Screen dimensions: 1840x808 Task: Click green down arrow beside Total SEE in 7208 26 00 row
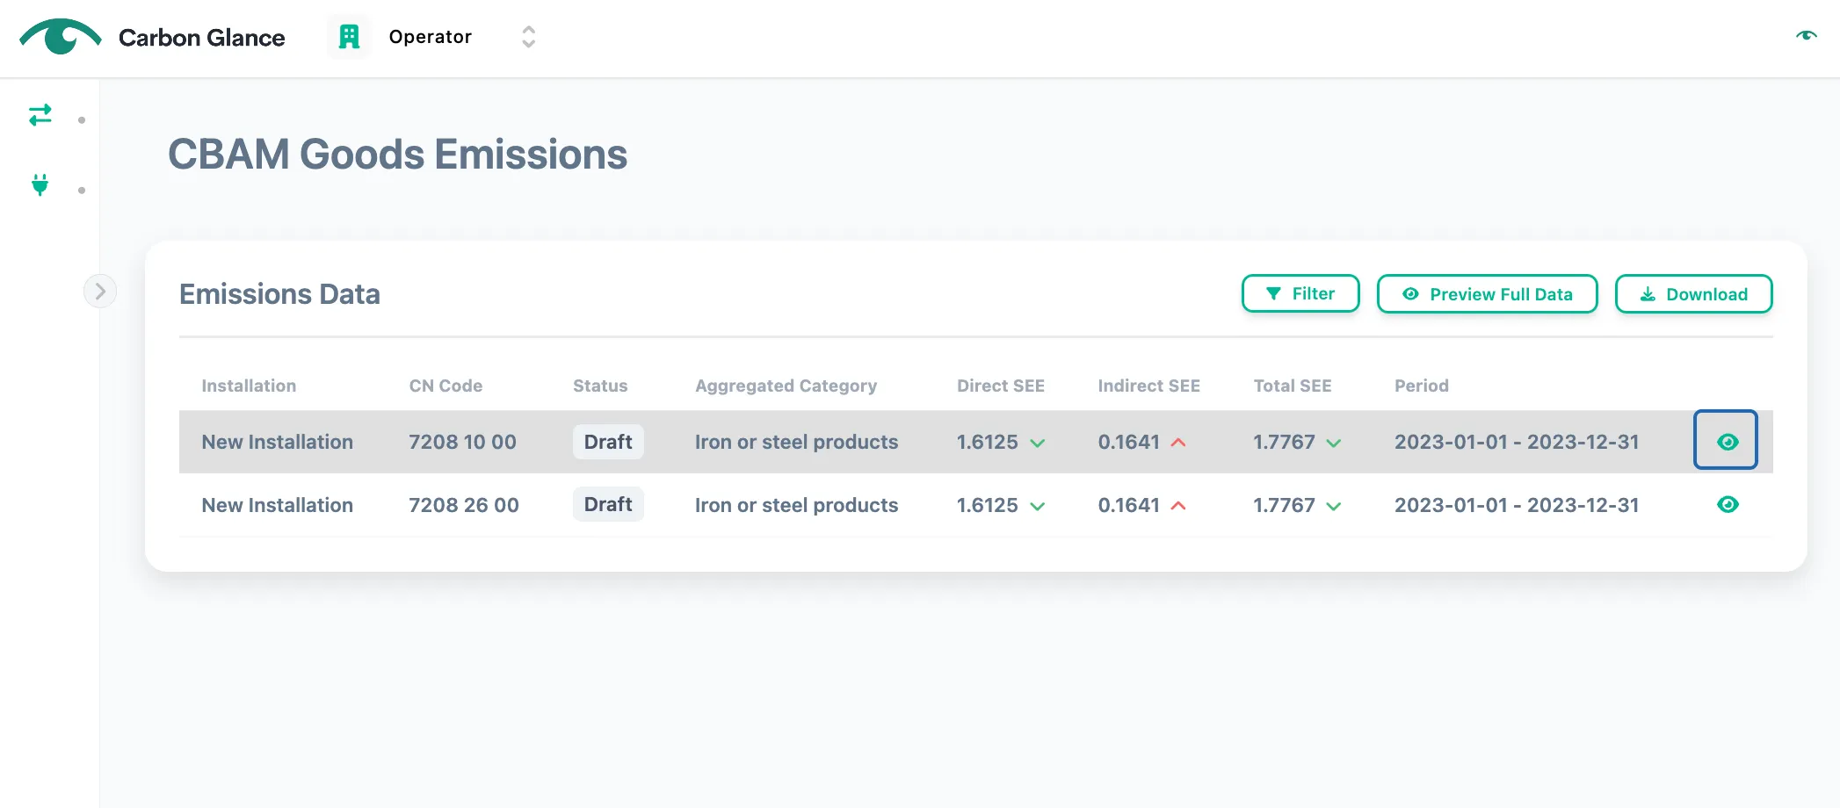tap(1333, 507)
